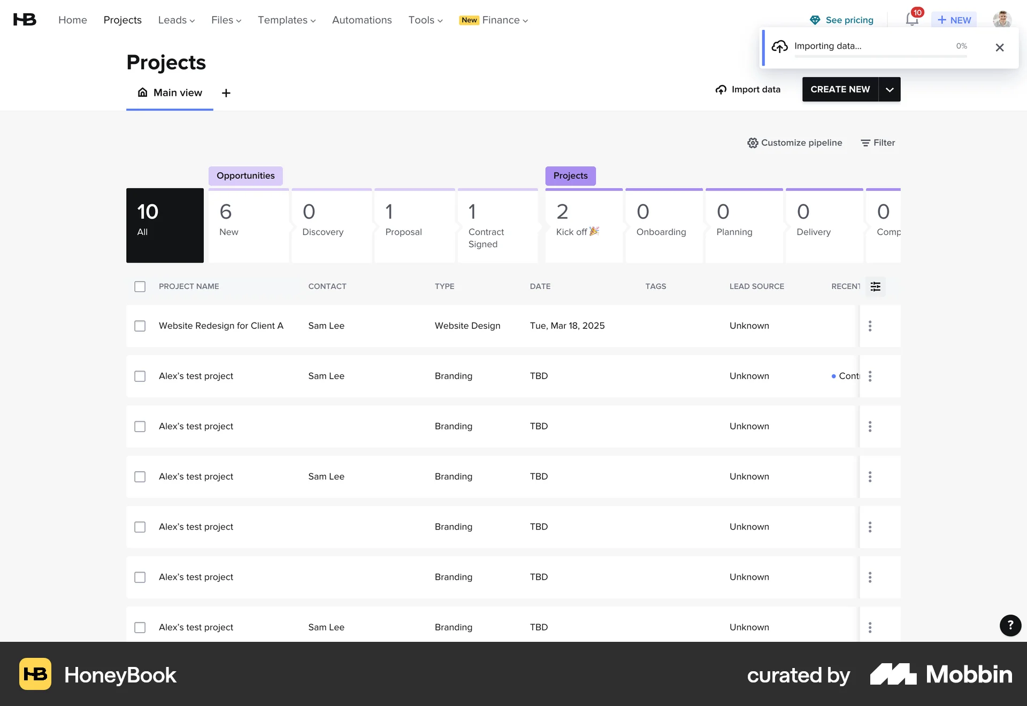The image size is (1027, 706).
Task: Select the first Alex's test project checkbox
Action: tap(140, 376)
